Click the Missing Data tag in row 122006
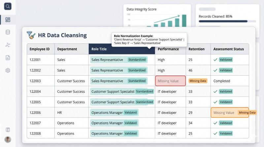The image size is (264, 147). click(247, 112)
